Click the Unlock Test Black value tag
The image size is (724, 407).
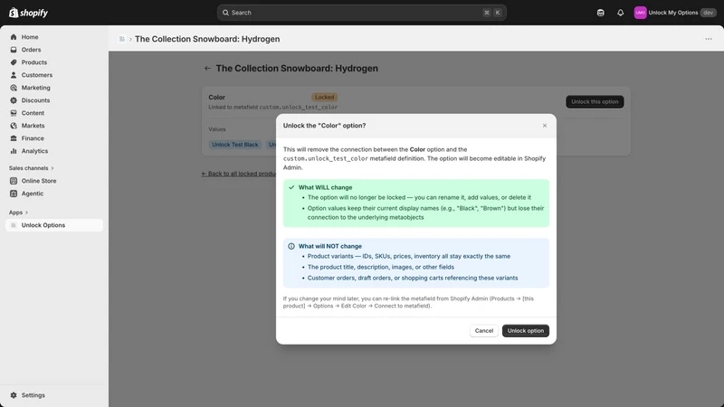(235, 145)
